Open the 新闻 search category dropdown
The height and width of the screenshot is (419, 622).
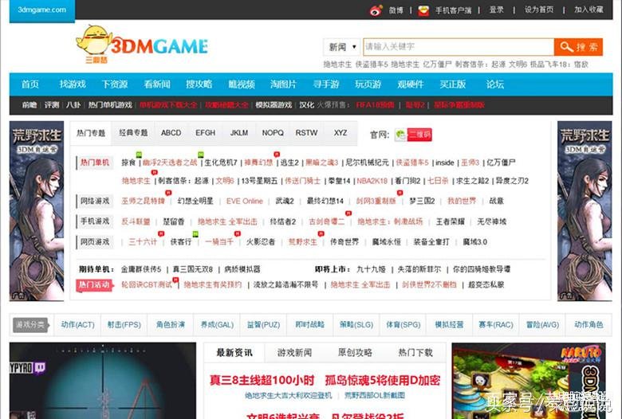tap(342, 47)
